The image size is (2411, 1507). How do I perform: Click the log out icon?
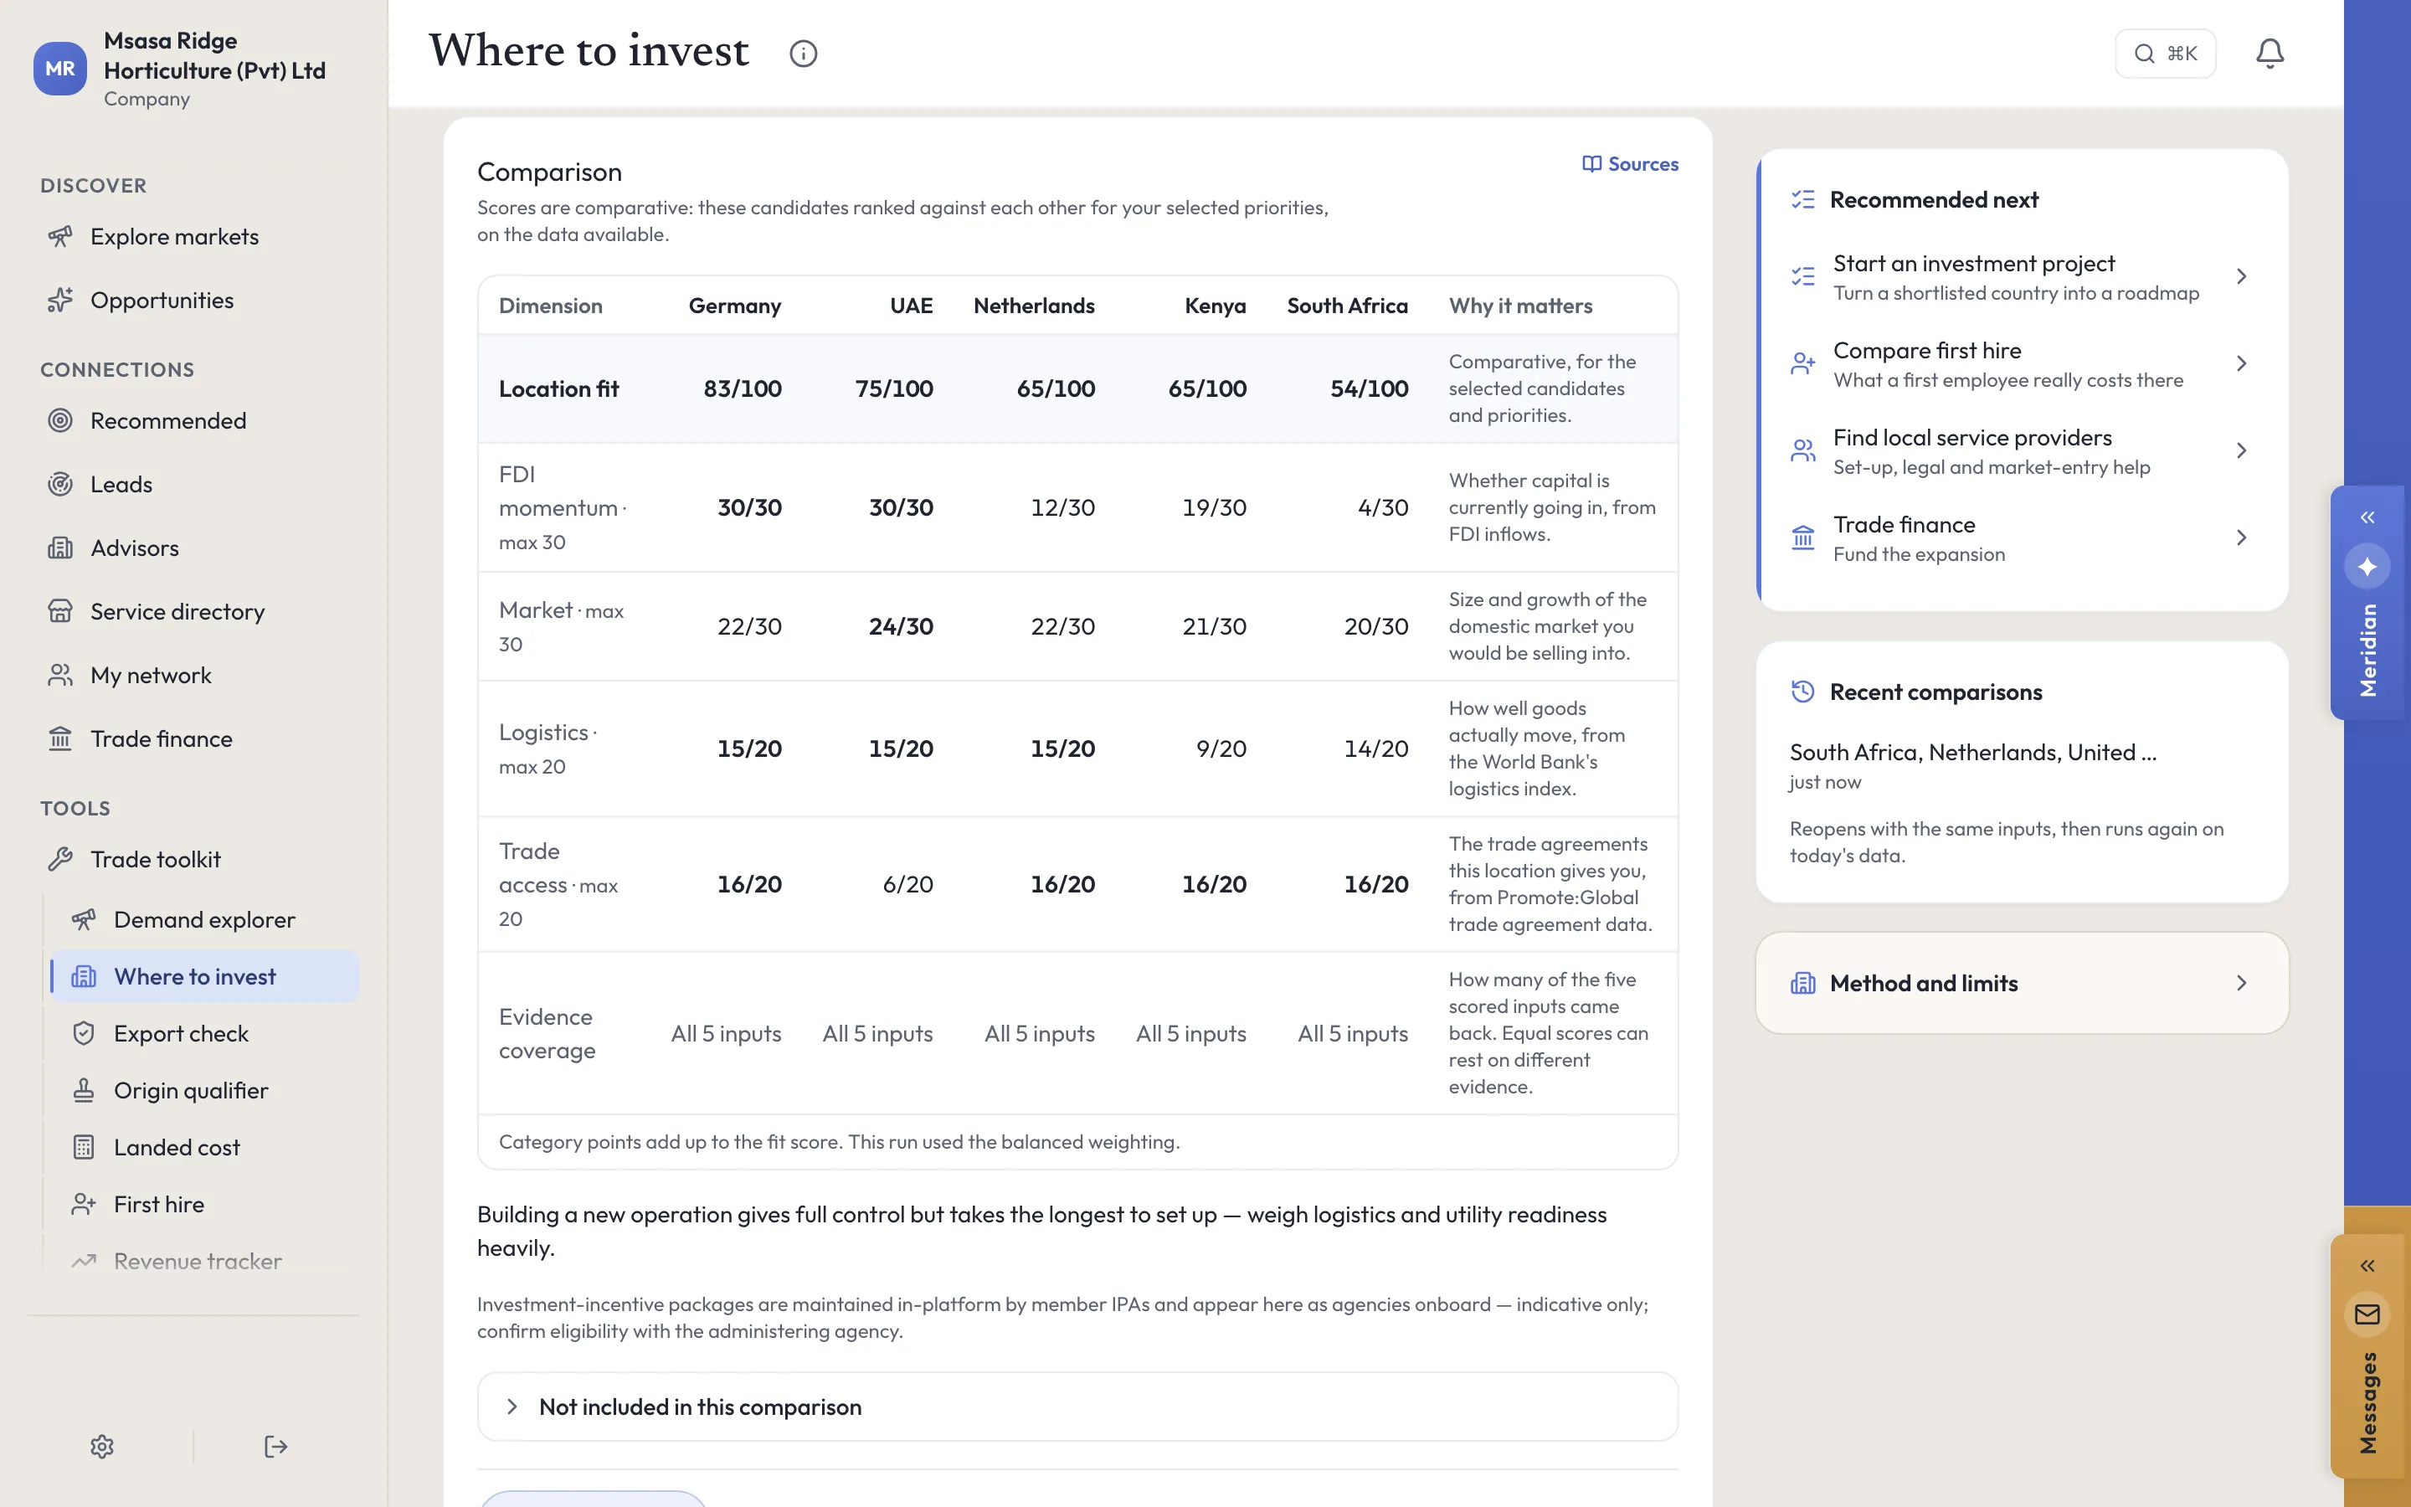click(x=276, y=1446)
